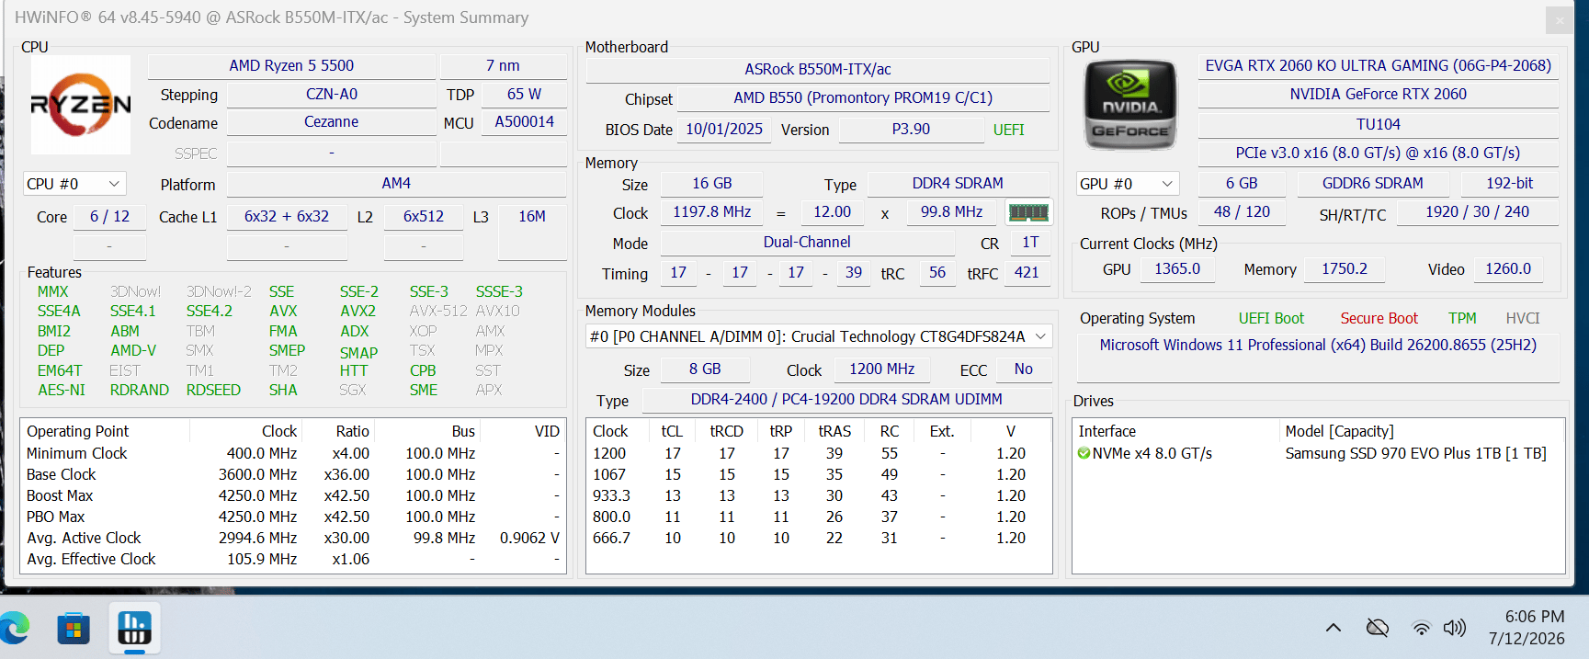The width and height of the screenshot is (1589, 659).
Task: Click the Avg. Effective Clock row
Action: tap(293, 559)
